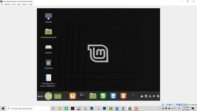Open the Windows Start menu

[3, 108]
